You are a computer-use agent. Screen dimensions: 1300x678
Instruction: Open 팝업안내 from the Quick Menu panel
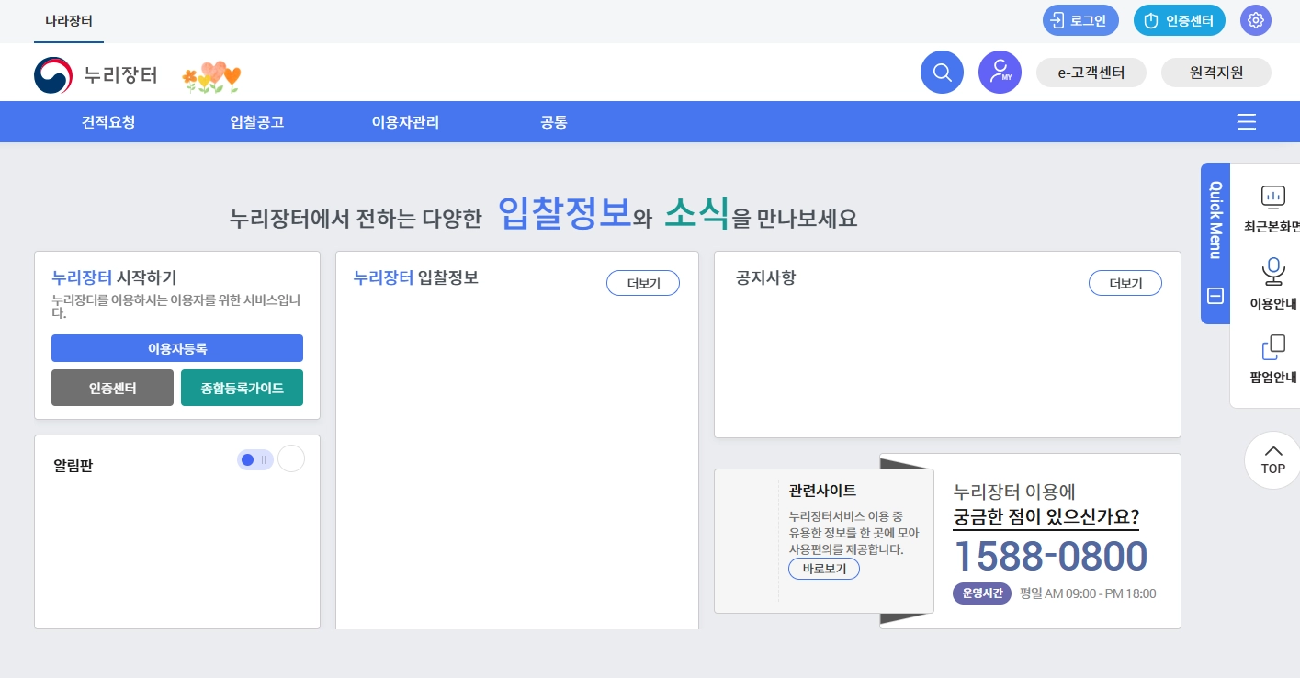(1272, 347)
